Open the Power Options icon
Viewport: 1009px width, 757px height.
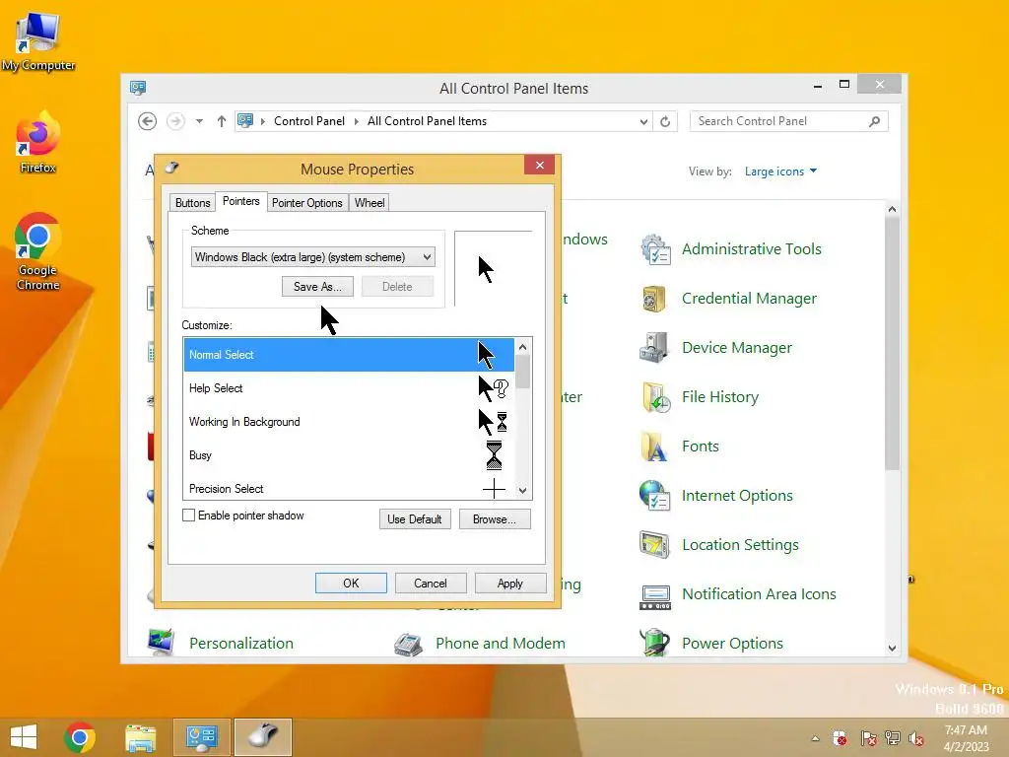tap(655, 643)
